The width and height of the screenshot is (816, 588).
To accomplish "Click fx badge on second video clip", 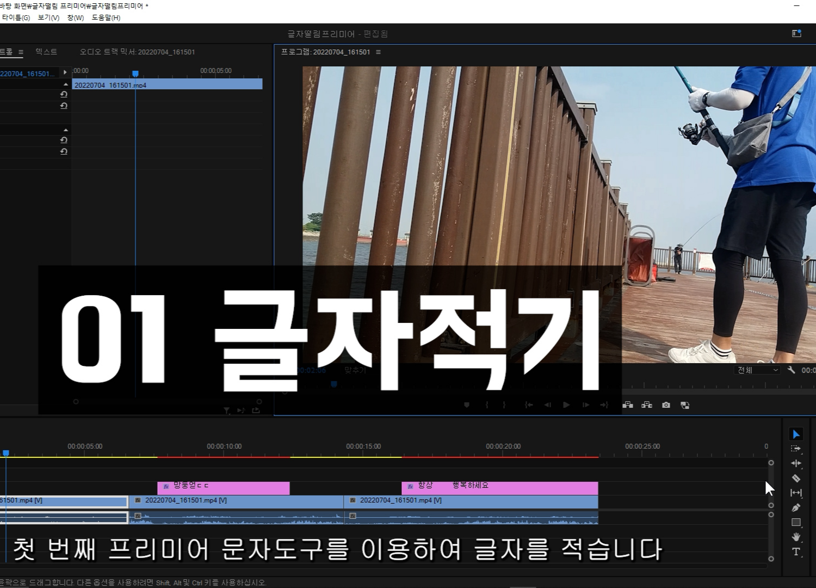I will point(138,500).
